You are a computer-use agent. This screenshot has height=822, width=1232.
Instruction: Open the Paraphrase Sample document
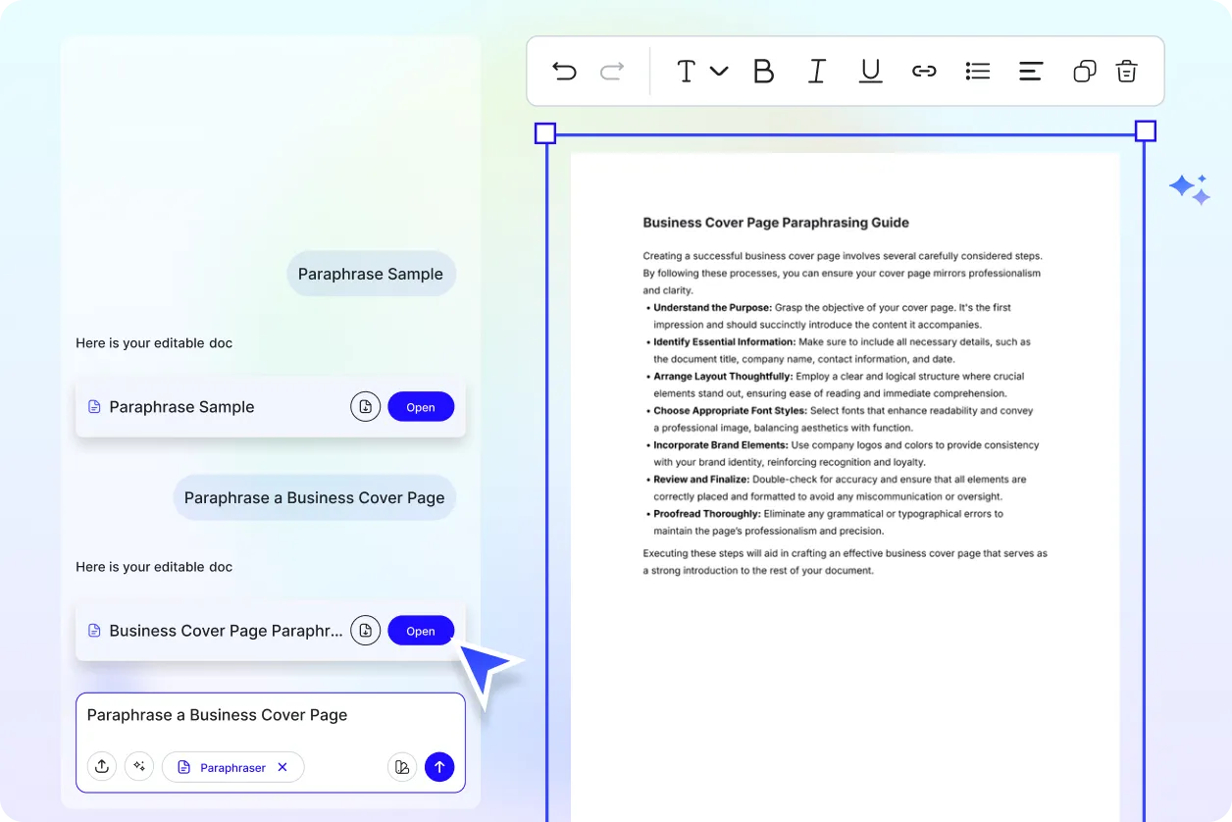point(421,406)
